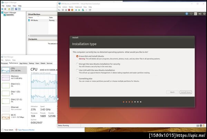Image resolution: width=207 pixels, height=139 pixels.
Task: Select Disk 1 (D:) in Task Manager sidebar
Action: pos(14,93)
